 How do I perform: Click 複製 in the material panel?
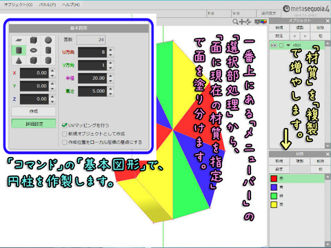(300, 161)
